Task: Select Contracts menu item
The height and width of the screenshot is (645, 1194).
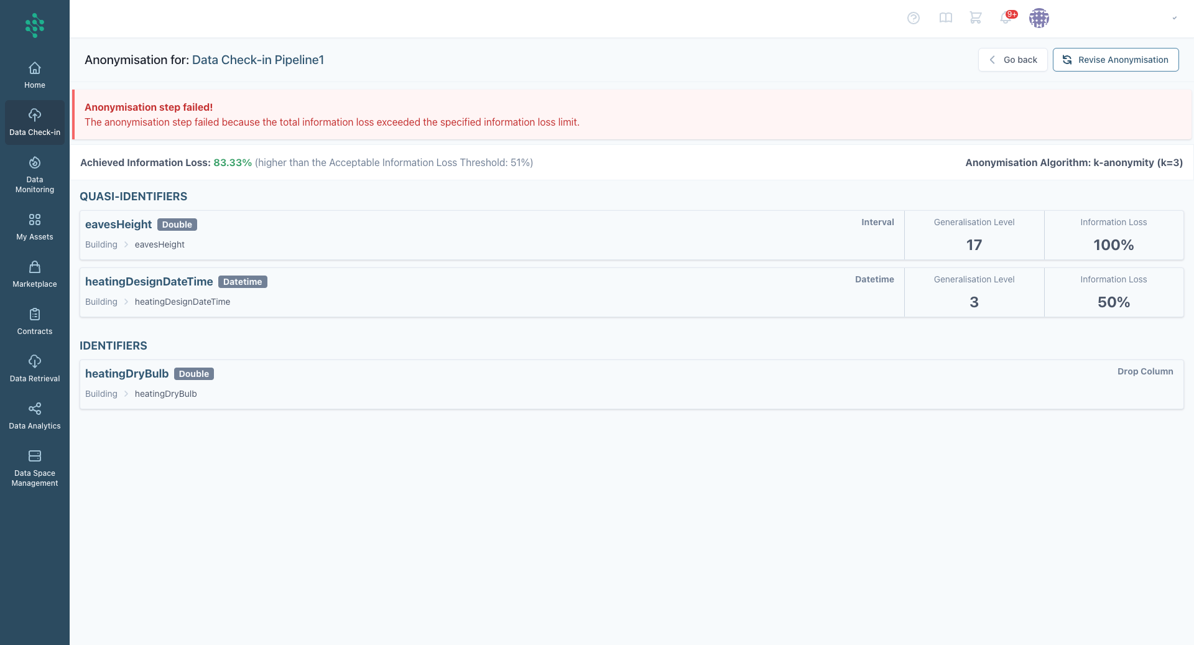Action: tap(35, 322)
